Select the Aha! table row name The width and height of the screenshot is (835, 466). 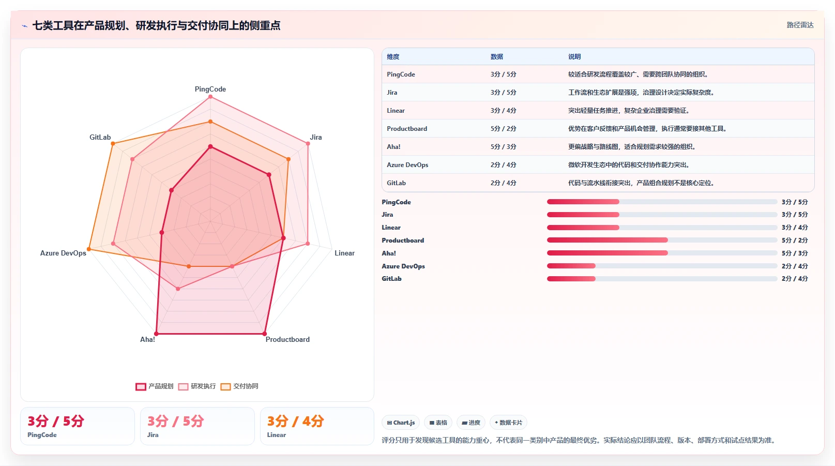(x=393, y=147)
